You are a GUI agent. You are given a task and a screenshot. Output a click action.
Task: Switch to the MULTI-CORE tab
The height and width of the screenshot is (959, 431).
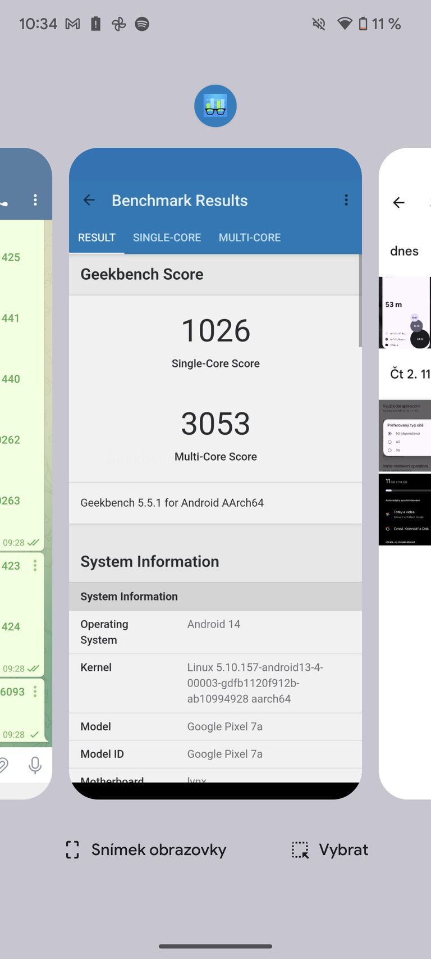[250, 238]
